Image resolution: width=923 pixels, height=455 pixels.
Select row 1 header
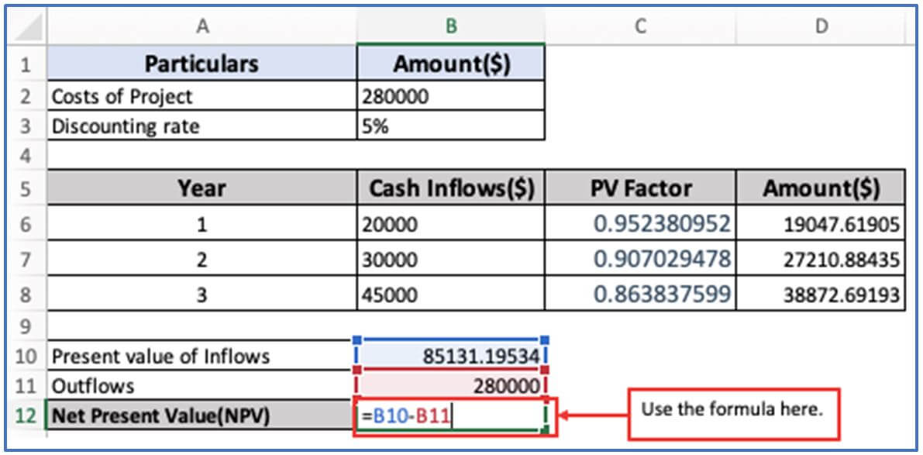tap(26, 64)
